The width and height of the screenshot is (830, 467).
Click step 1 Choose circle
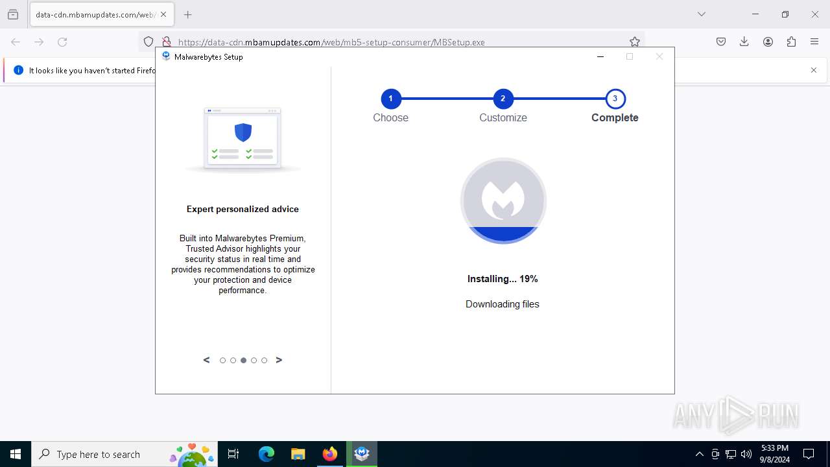point(390,99)
